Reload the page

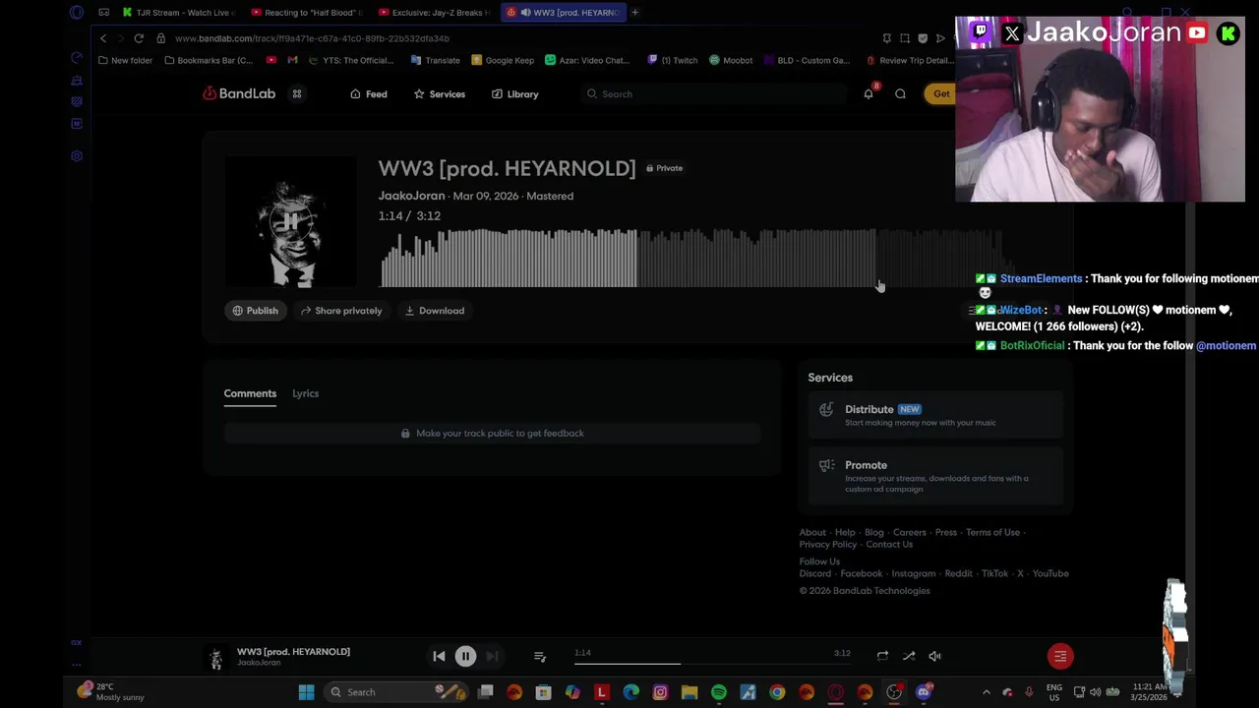[x=139, y=38]
